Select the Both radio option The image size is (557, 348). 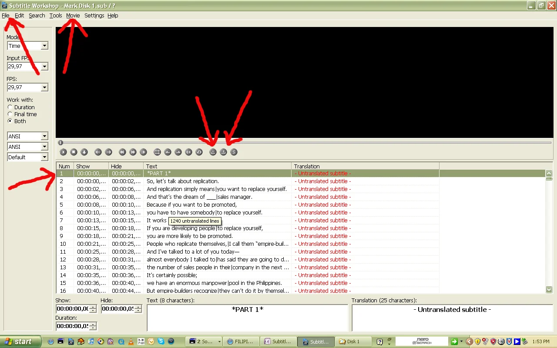tap(10, 121)
